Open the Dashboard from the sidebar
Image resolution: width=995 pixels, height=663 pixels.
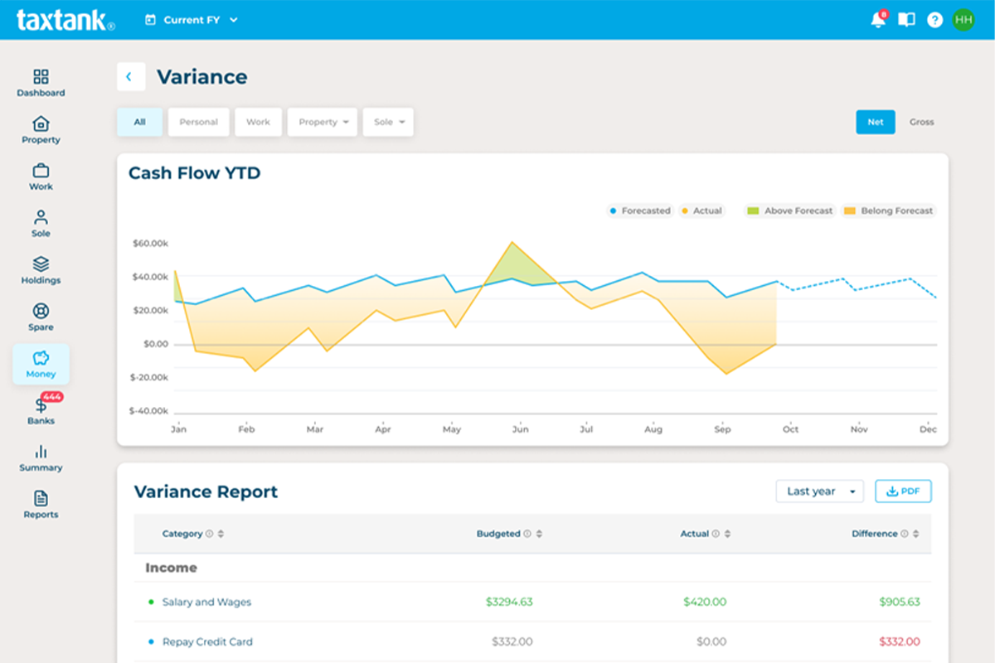click(40, 81)
